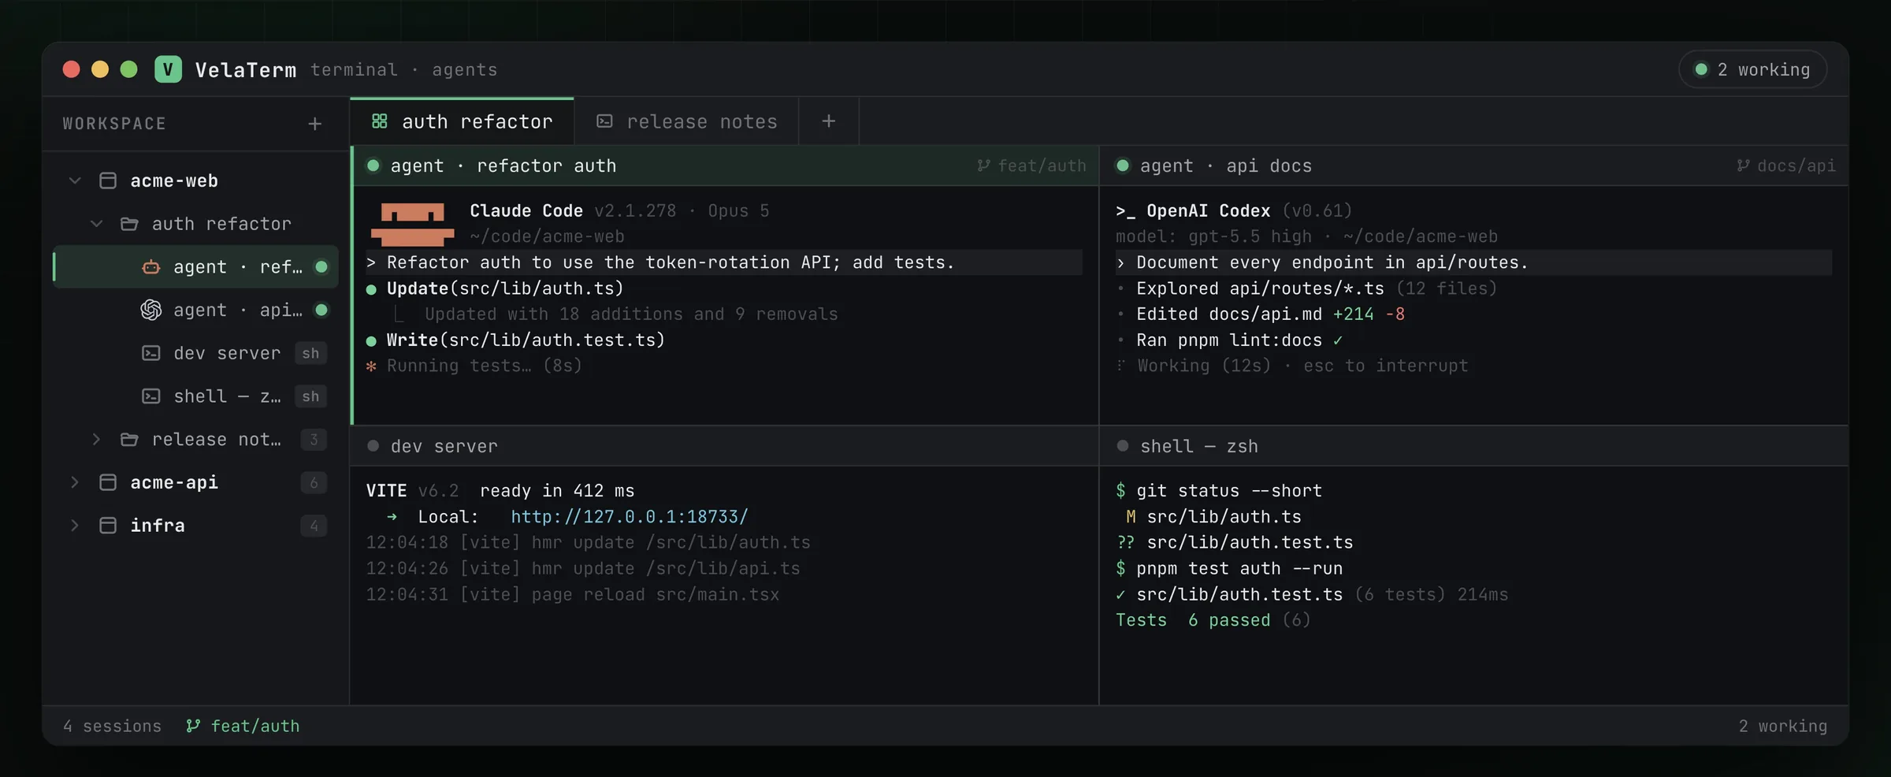Click the dev server terminal icon in sidebar

[x=150, y=353]
